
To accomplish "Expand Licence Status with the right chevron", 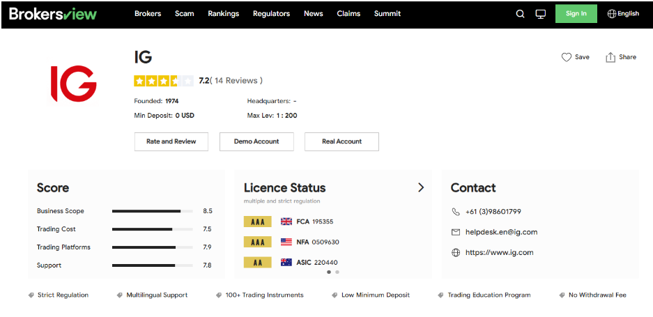I will coord(421,187).
